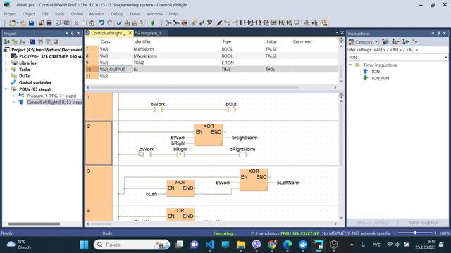Open Google Chrome from taskbar
This screenshot has height=253, width=451.
point(271,245)
